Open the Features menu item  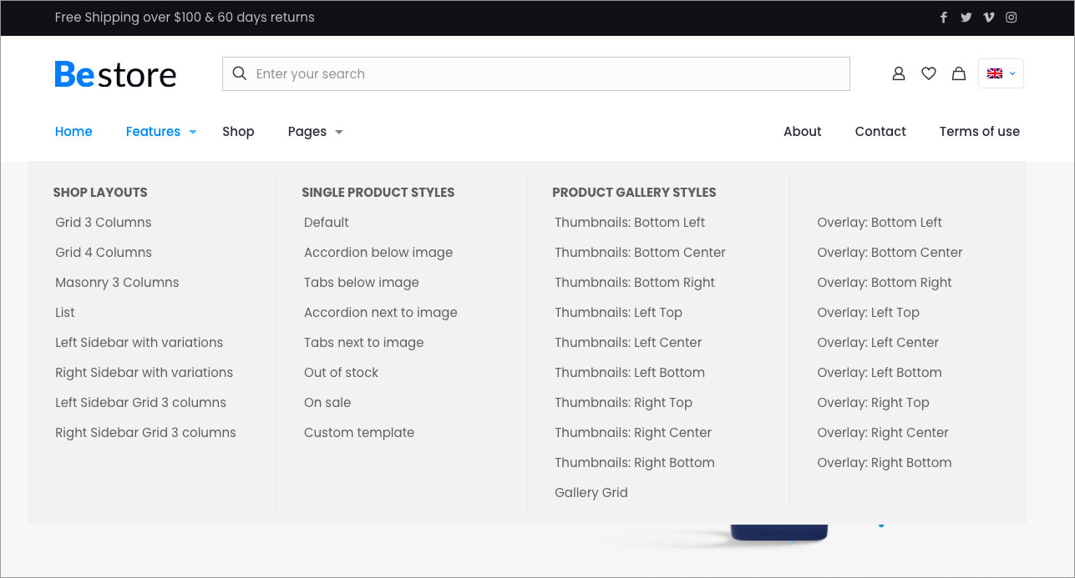point(153,131)
